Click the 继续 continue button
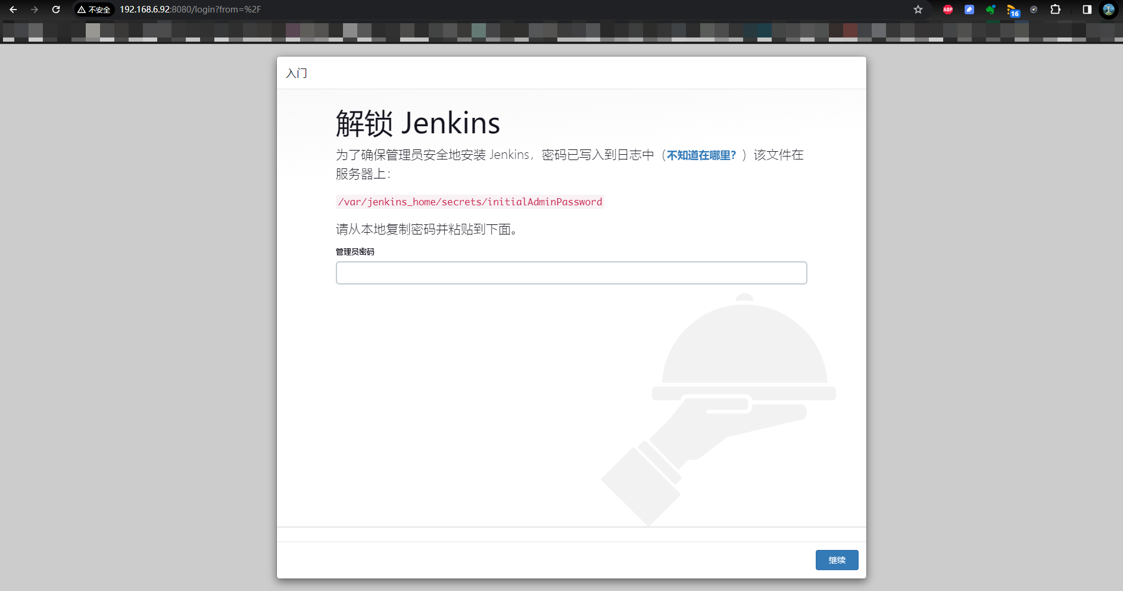Viewport: 1123px width, 591px height. point(837,560)
